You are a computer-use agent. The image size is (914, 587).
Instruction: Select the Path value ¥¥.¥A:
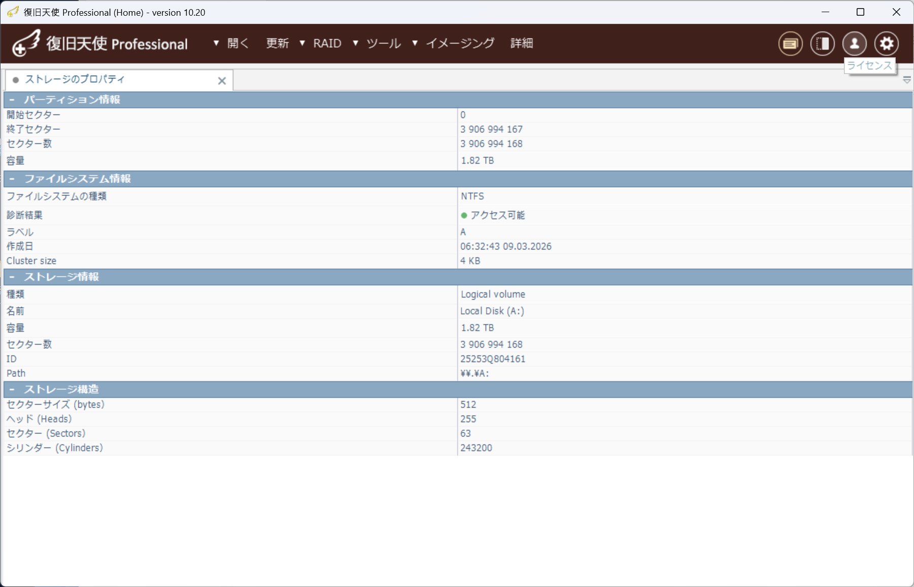[x=475, y=374]
